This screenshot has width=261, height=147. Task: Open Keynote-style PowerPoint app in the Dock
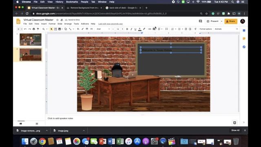pyautogui.click(x=102, y=141)
